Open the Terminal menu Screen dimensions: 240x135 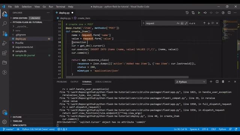point(60,7)
